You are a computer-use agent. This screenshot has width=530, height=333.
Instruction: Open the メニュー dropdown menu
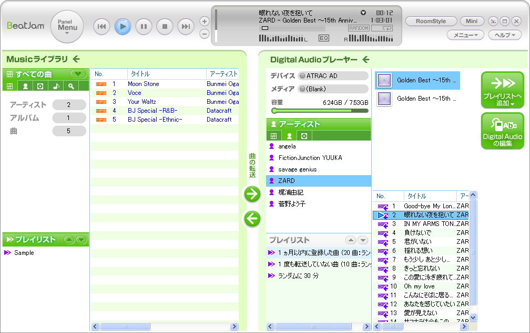point(465,35)
